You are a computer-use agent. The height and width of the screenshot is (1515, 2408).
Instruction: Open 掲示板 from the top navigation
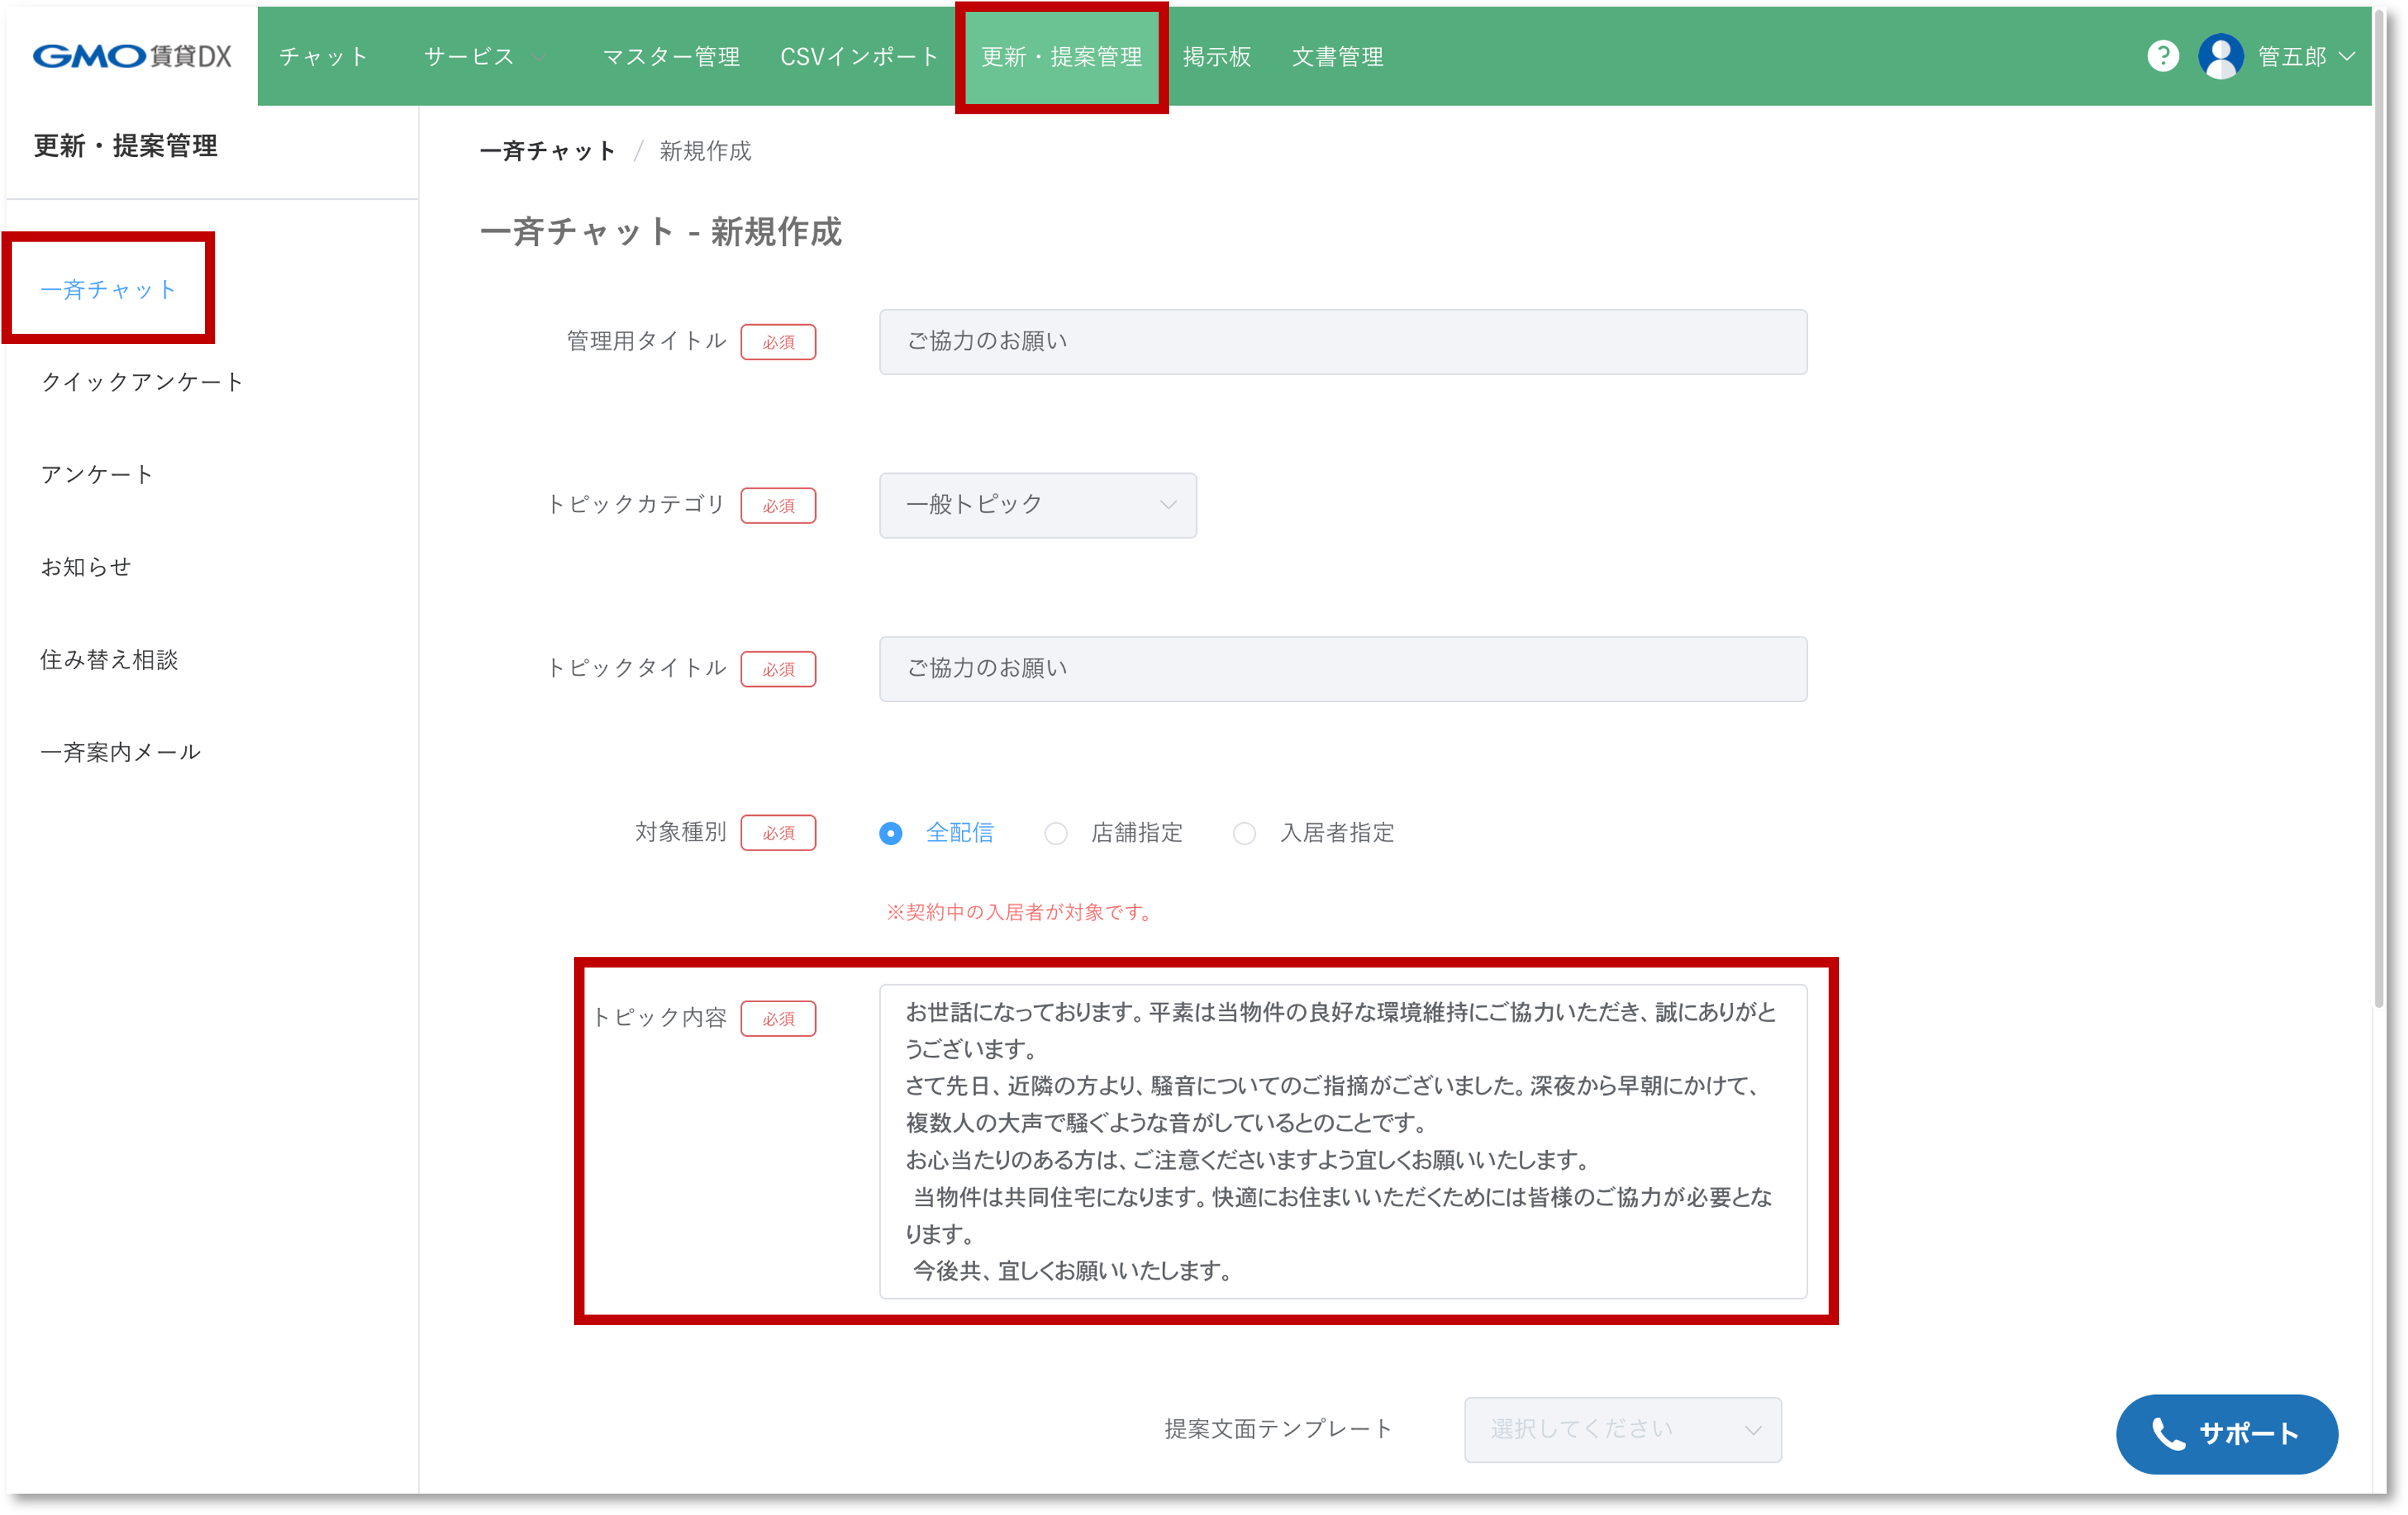tap(1216, 57)
